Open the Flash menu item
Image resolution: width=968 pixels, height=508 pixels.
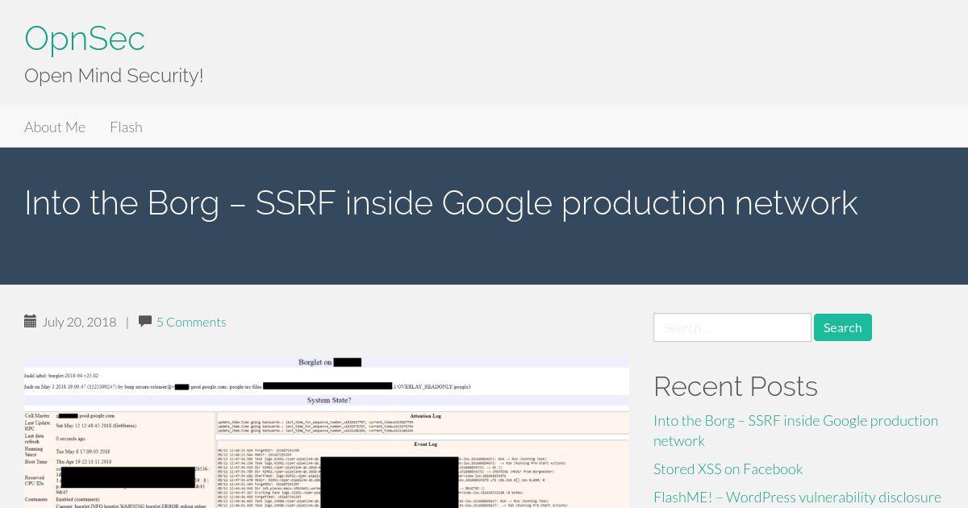pos(126,127)
